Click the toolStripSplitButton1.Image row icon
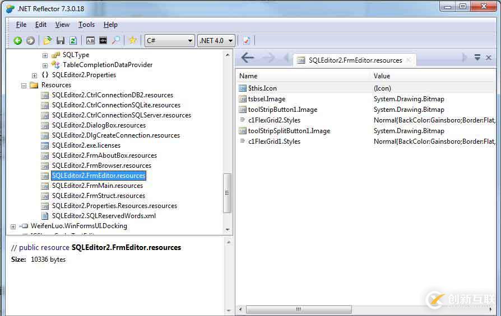 243,131
